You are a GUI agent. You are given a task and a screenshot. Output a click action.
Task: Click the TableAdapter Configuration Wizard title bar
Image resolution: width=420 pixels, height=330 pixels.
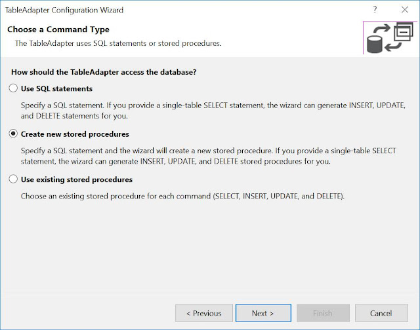(164, 10)
